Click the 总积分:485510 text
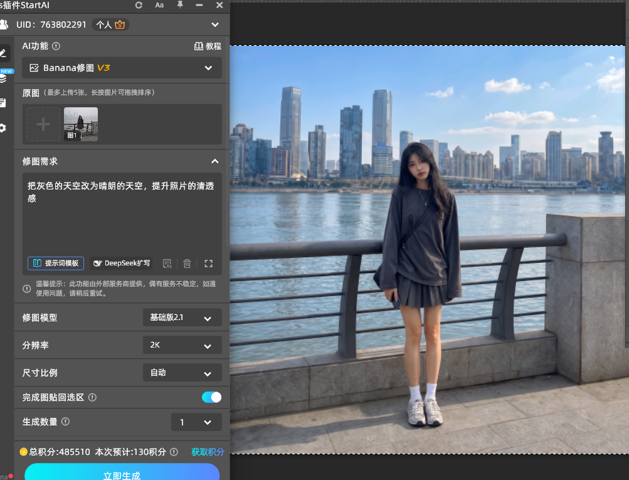Viewport: 629px width, 480px height. tap(60, 452)
